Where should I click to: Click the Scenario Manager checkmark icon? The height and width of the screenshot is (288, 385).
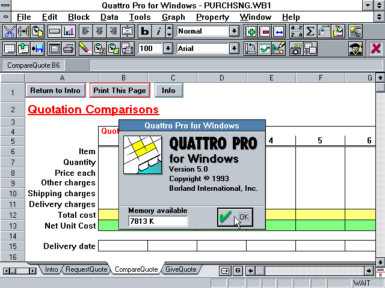coord(265,49)
